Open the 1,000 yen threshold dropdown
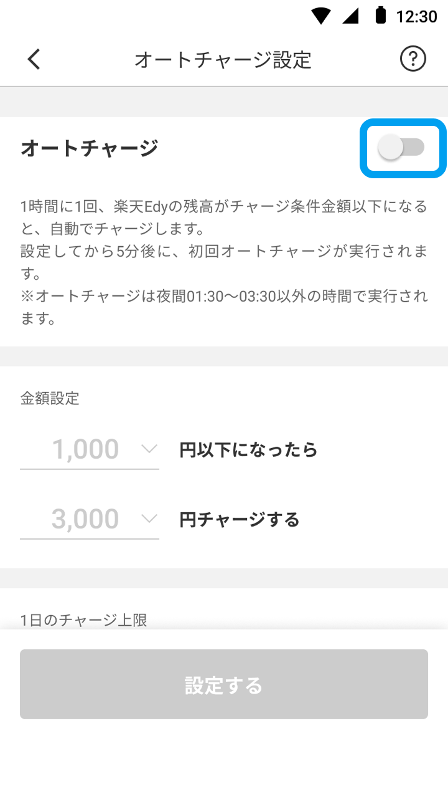Viewport: 448px width, 799px height. click(x=89, y=450)
